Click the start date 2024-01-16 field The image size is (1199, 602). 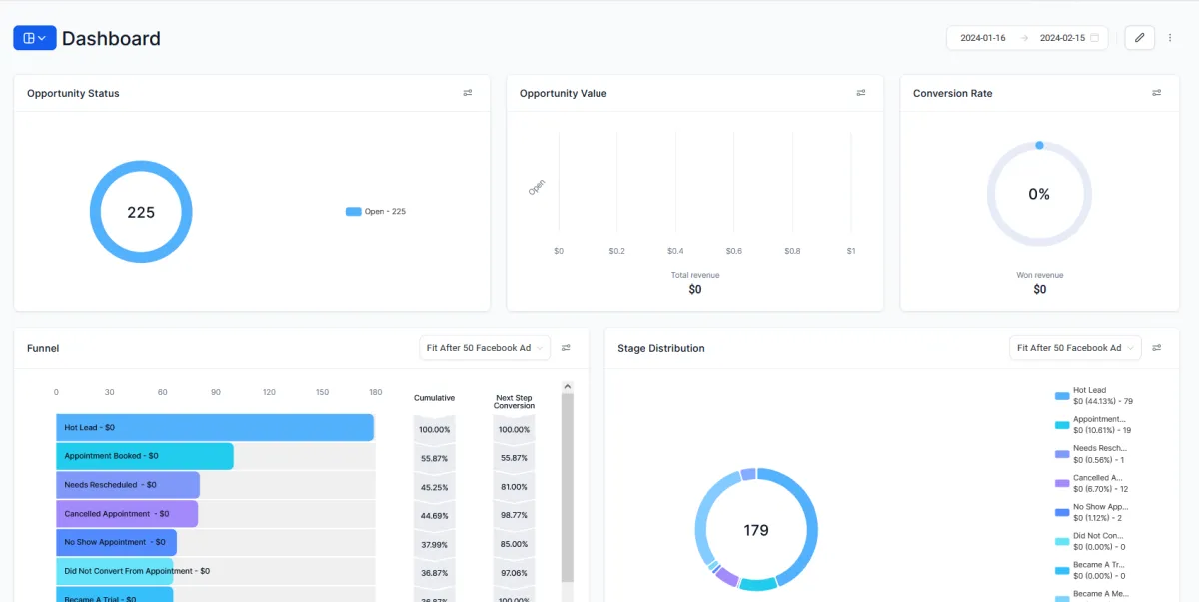(983, 38)
